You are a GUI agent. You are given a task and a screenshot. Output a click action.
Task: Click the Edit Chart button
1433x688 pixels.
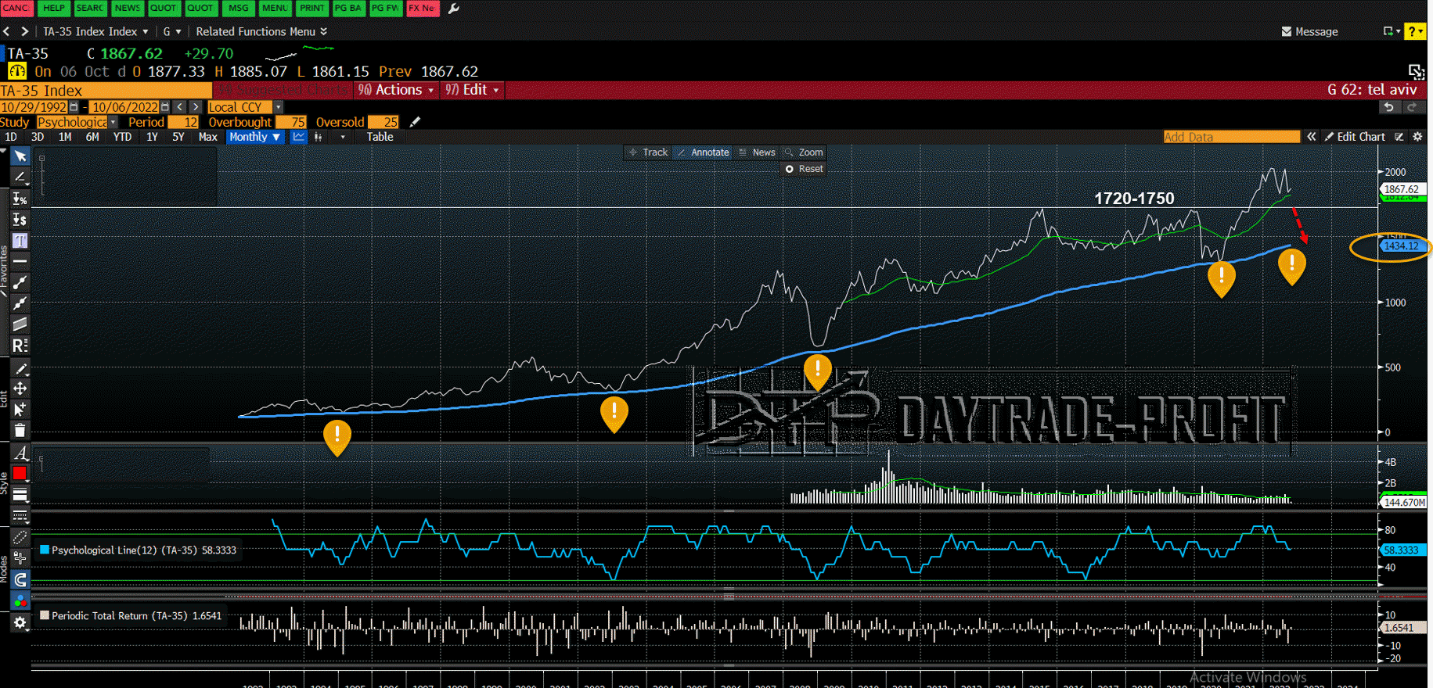coord(1355,137)
